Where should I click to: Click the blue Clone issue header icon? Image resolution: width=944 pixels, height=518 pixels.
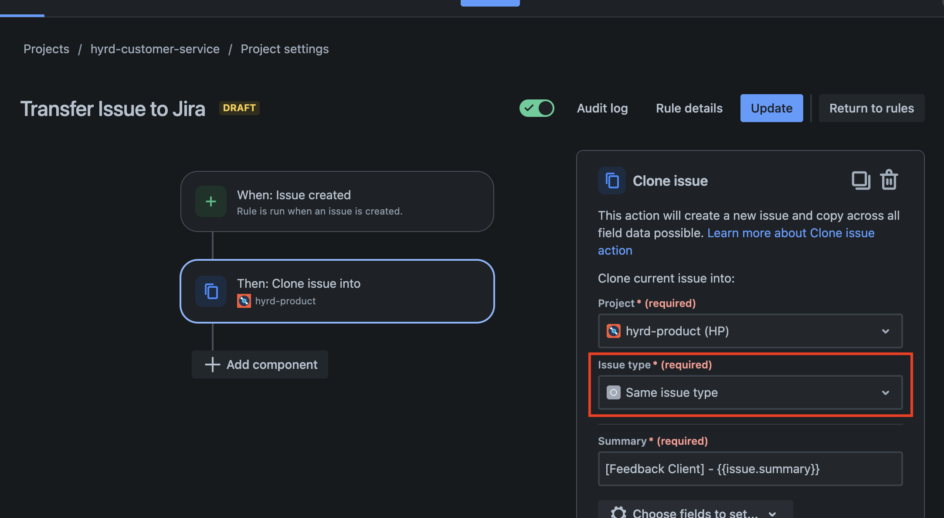click(612, 181)
